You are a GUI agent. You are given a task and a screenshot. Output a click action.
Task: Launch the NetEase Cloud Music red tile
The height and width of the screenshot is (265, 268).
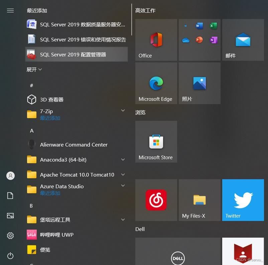[x=156, y=200]
